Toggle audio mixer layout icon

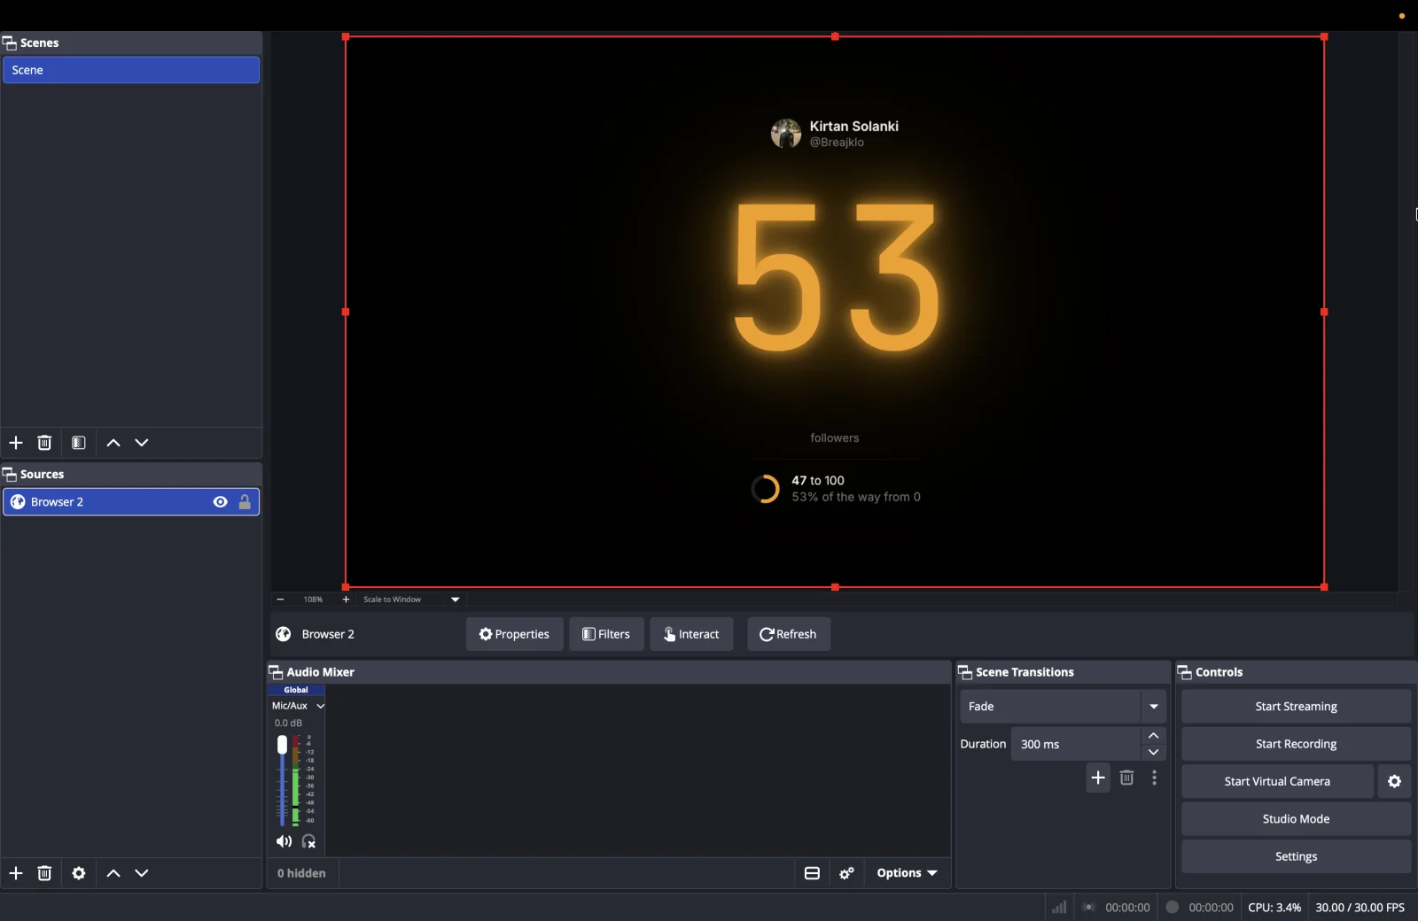(812, 873)
